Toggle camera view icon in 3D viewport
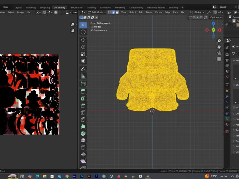The width and height of the screenshot is (239, 179). click(219, 53)
